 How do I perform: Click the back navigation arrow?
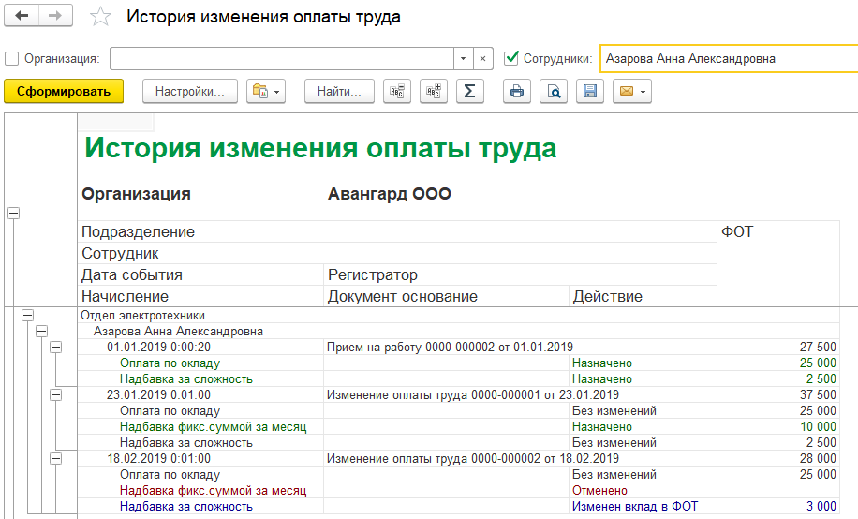(x=22, y=17)
